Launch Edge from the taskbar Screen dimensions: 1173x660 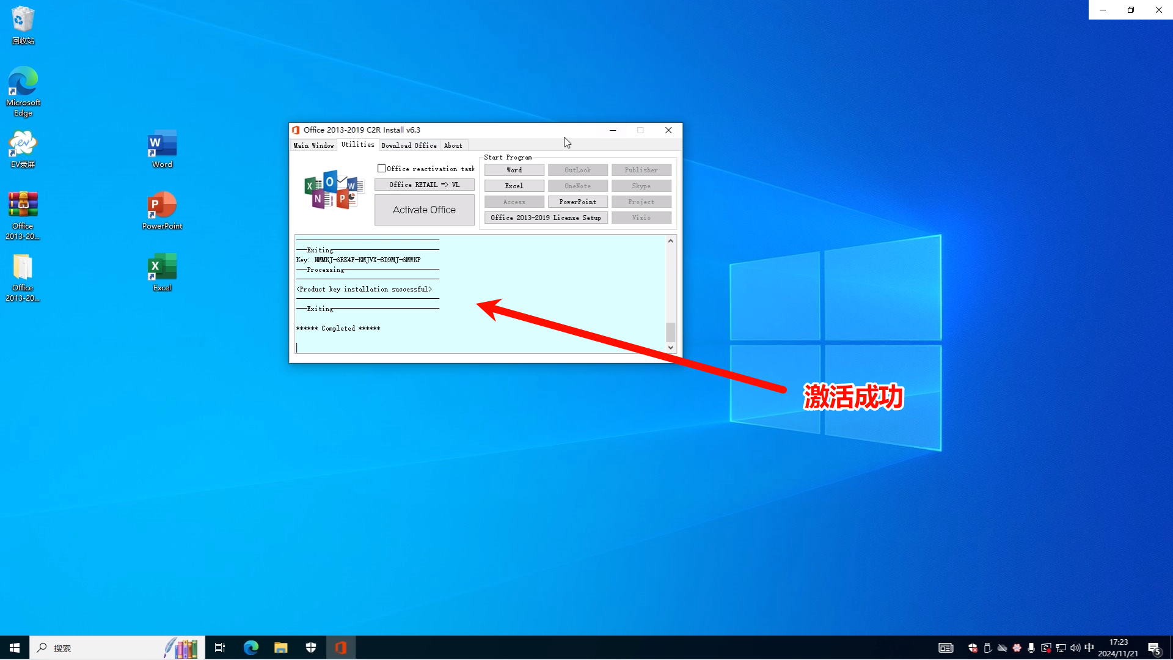(x=250, y=648)
